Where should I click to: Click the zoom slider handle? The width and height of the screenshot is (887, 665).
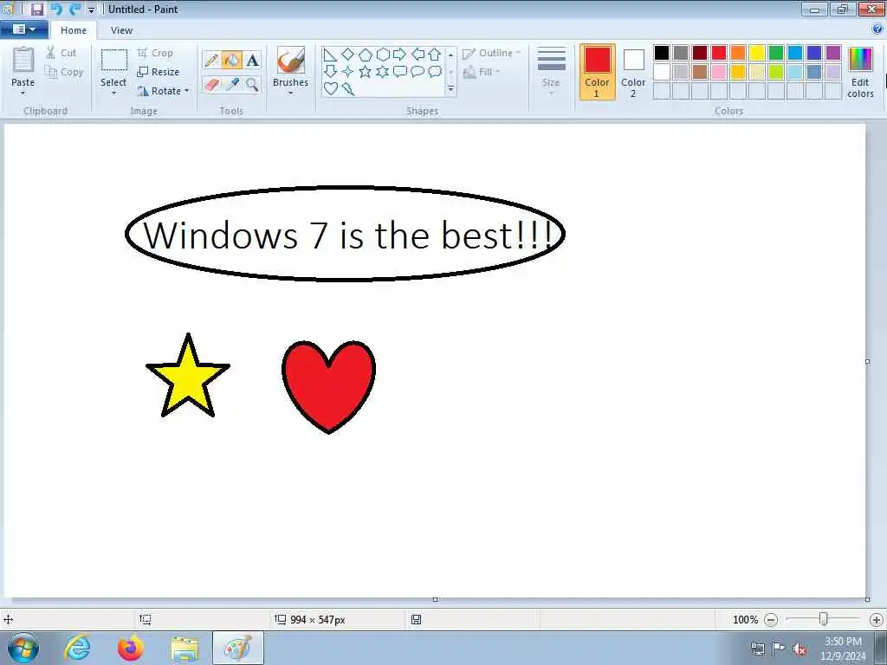point(824,619)
